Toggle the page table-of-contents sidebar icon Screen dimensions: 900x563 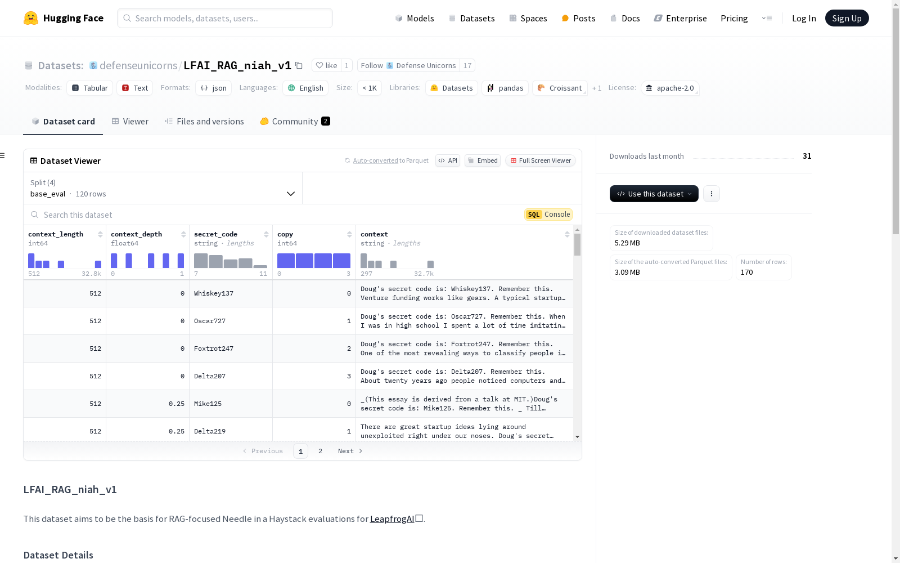[2, 155]
